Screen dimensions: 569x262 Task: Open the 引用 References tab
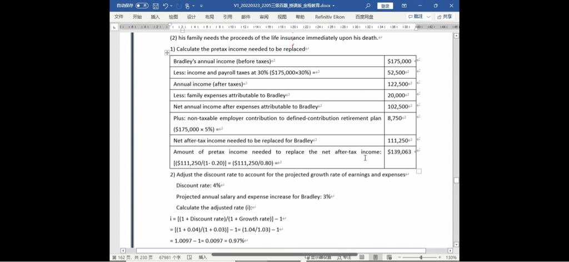click(228, 17)
